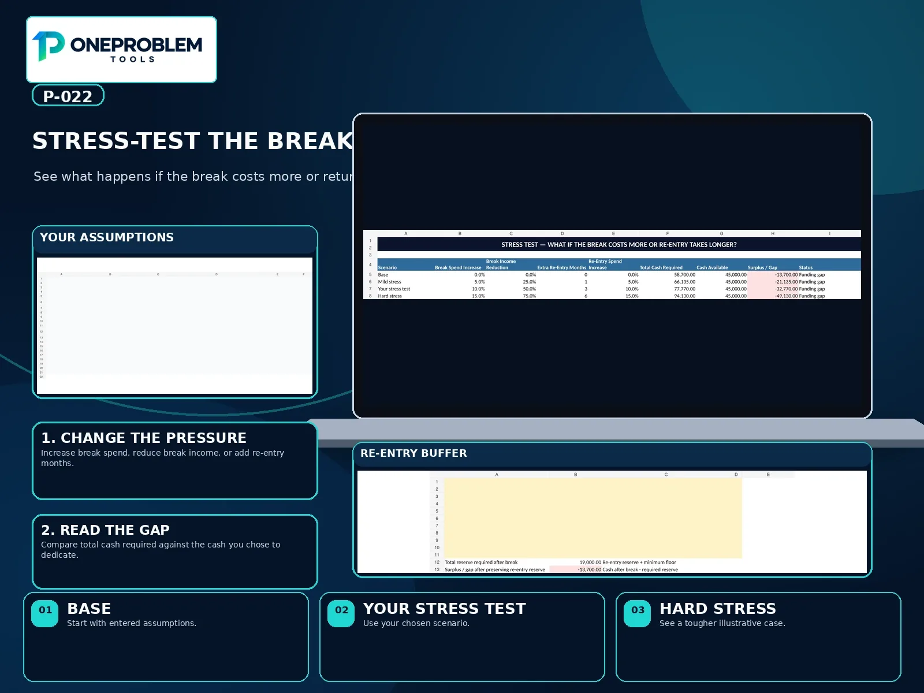Viewport: 924px width, 693px height.
Task: Click column H header in stress test sheet
Action: coord(773,233)
